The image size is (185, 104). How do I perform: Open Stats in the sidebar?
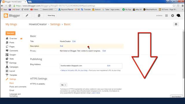pos(12,59)
